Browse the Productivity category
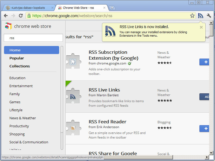Viewport: 215px width, 161px height. coord(19,126)
